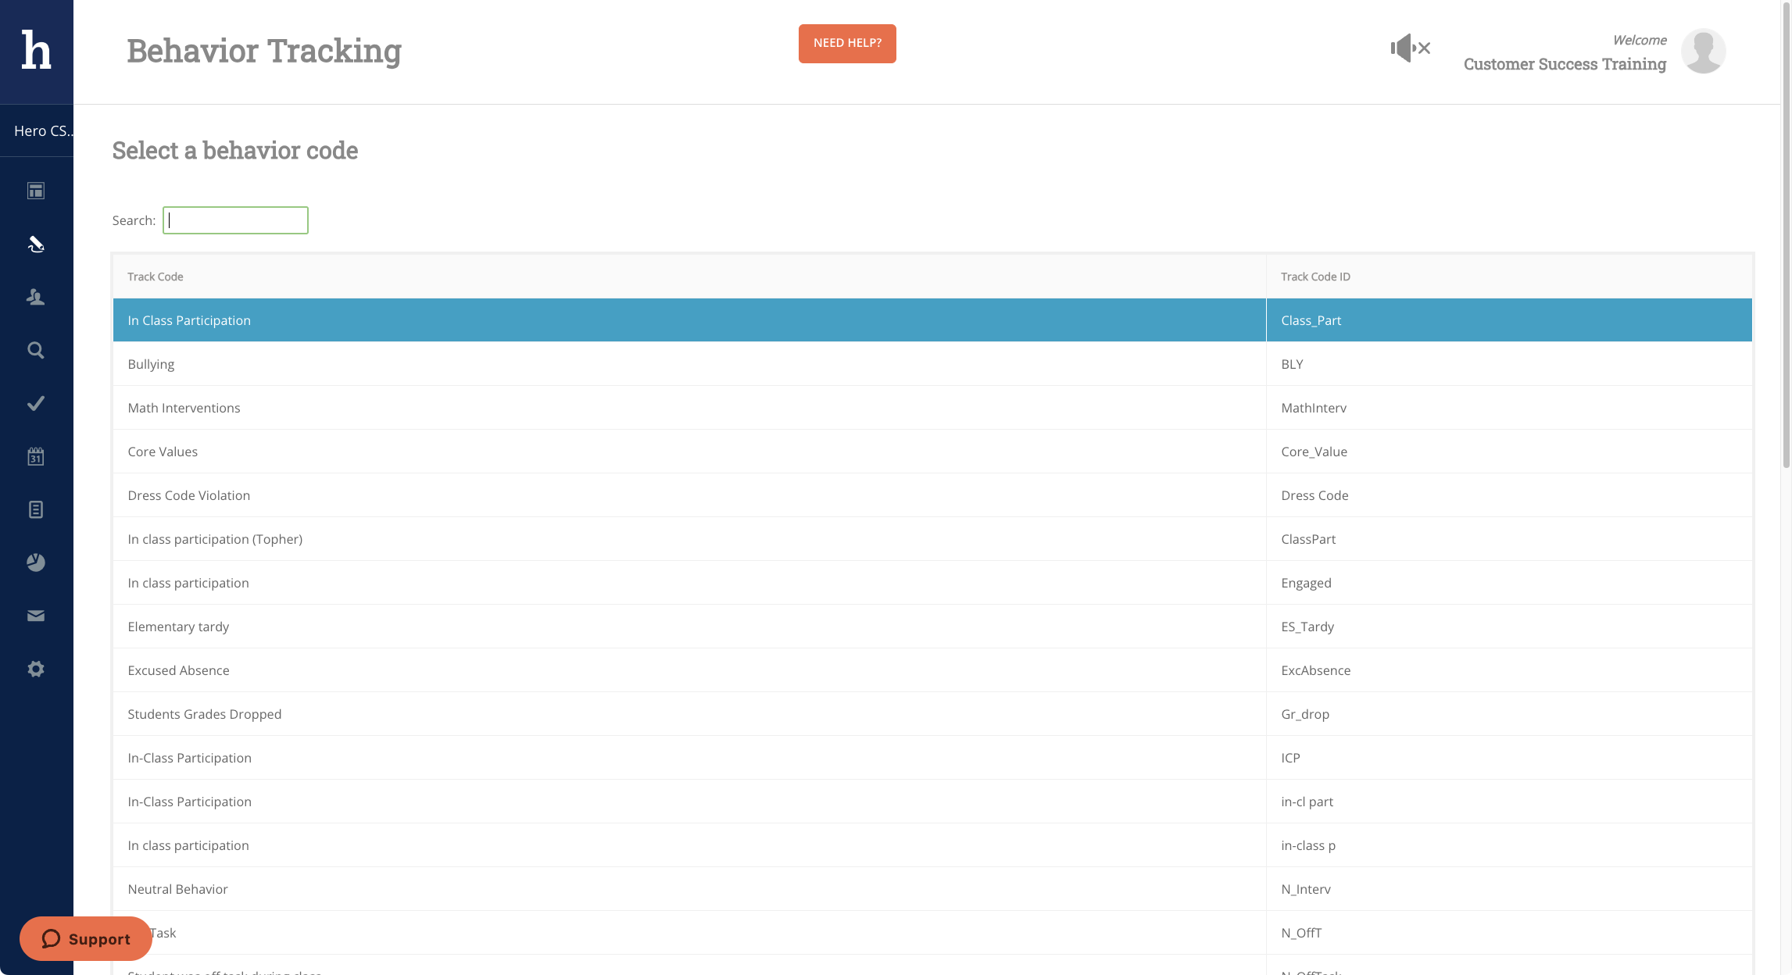Open the Support chat button
This screenshot has height=975, width=1792.
[86, 938]
